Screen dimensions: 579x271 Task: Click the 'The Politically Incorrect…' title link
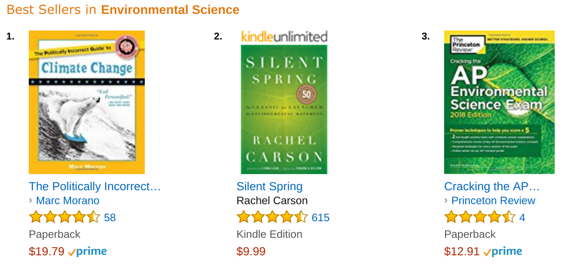click(95, 186)
